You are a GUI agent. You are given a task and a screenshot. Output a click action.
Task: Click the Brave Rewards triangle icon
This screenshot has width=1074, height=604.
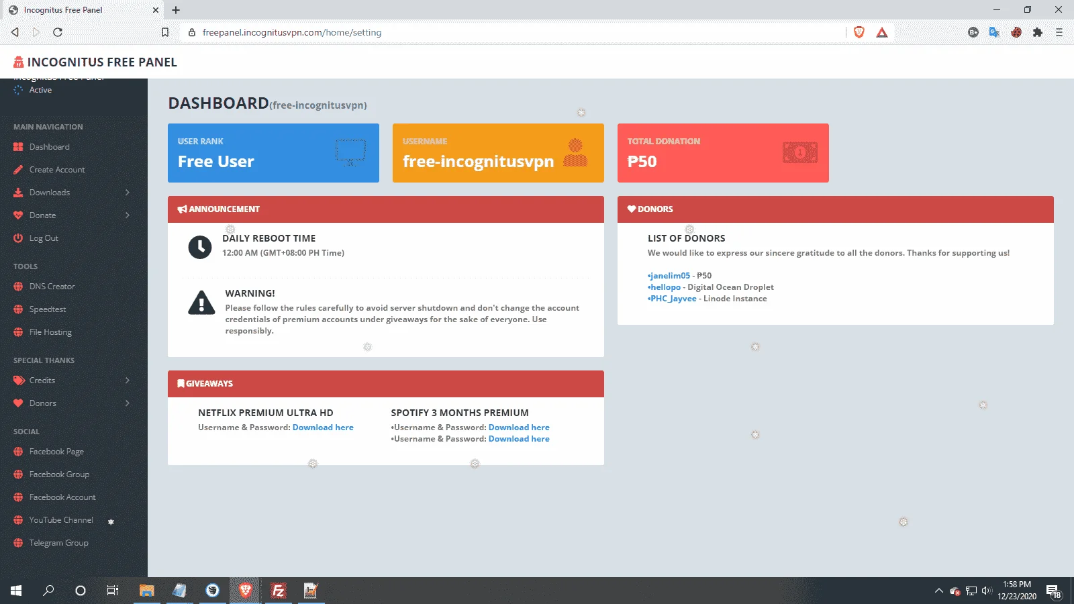point(882,32)
